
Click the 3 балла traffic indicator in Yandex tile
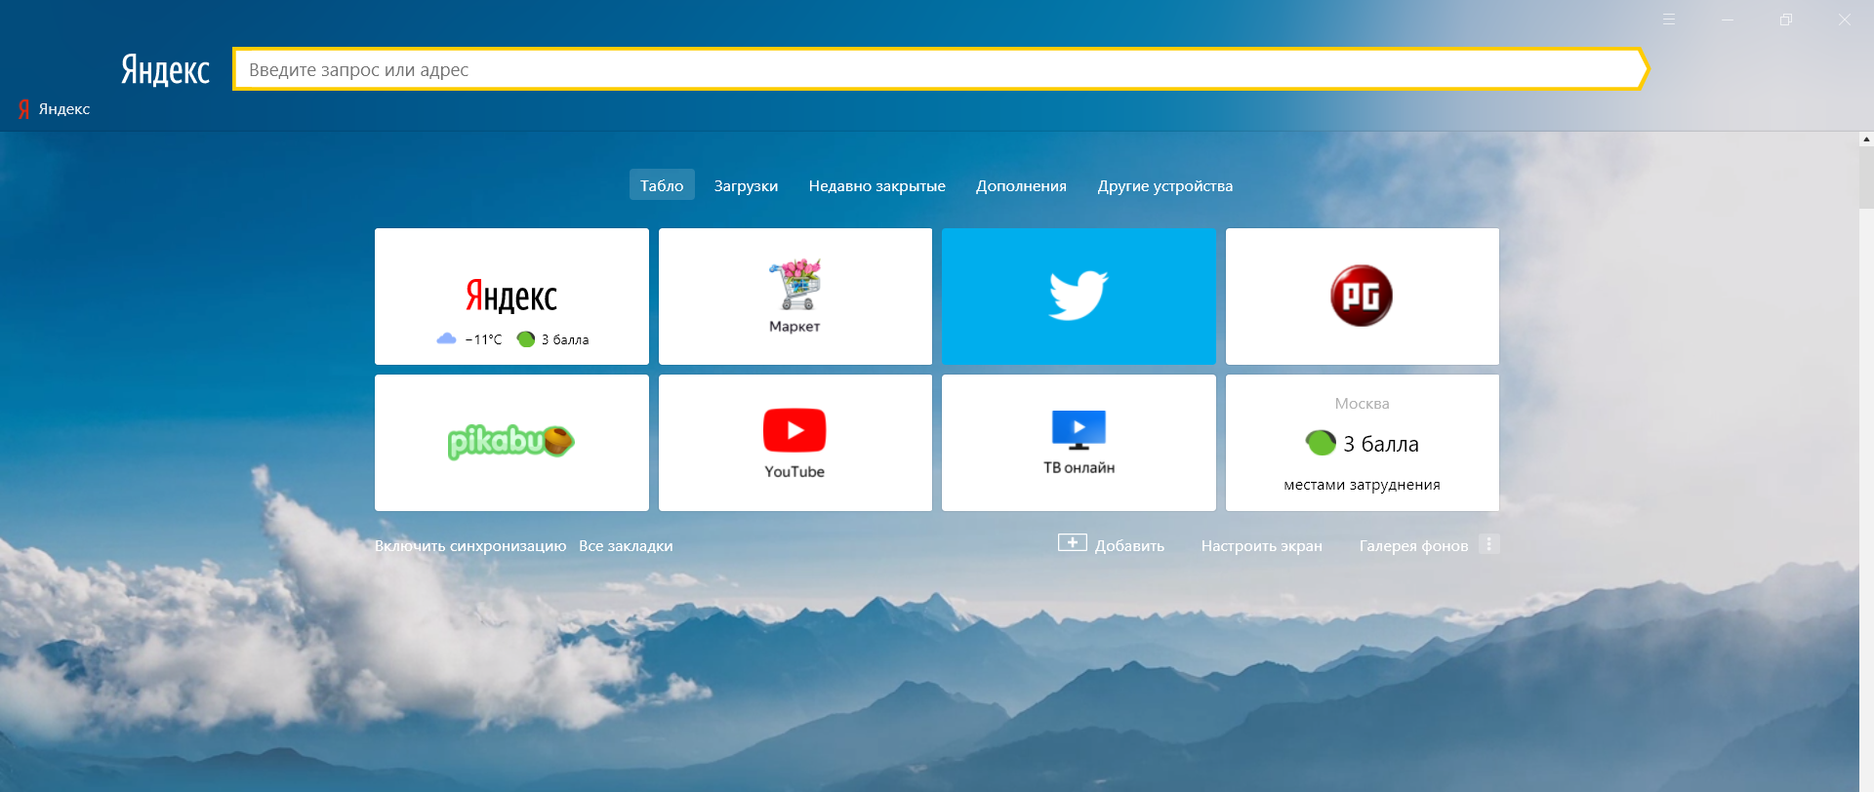pyautogui.click(x=553, y=339)
